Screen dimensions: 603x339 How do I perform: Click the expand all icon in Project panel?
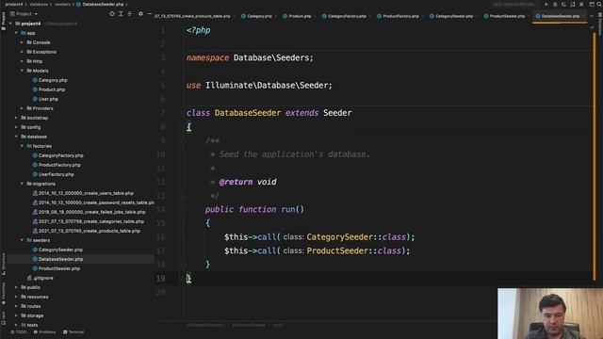pos(121,14)
